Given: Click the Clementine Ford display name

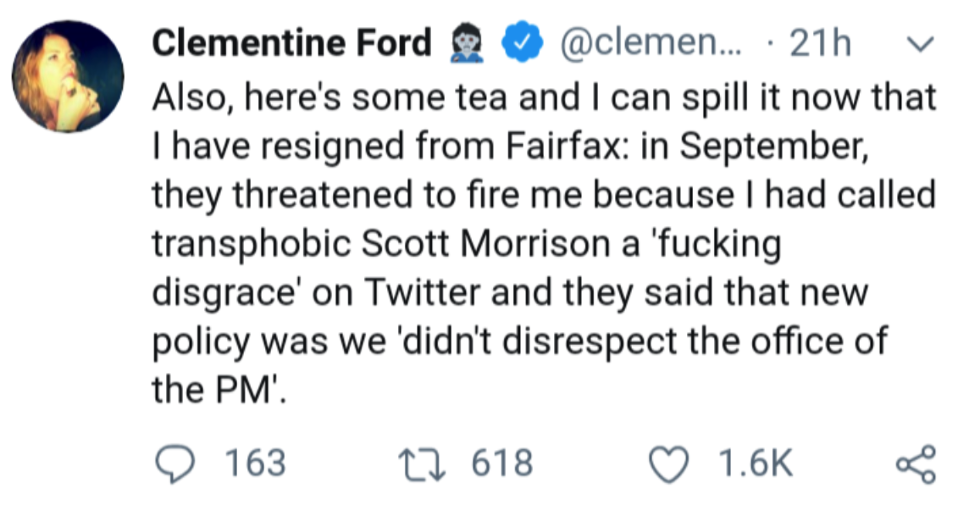Looking at the screenshot, I should (x=291, y=44).
